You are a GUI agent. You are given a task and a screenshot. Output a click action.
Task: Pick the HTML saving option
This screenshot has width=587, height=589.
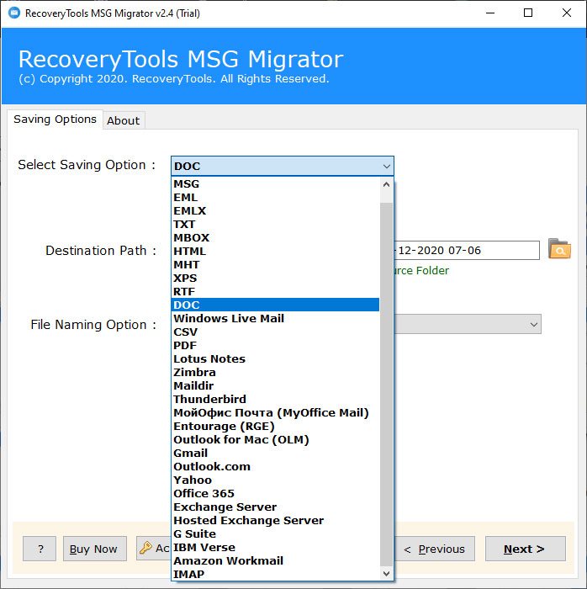point(275,252)
